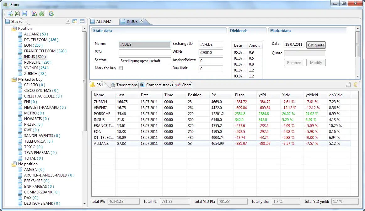
Task: Click the Remove button
Action: [294, 63]
